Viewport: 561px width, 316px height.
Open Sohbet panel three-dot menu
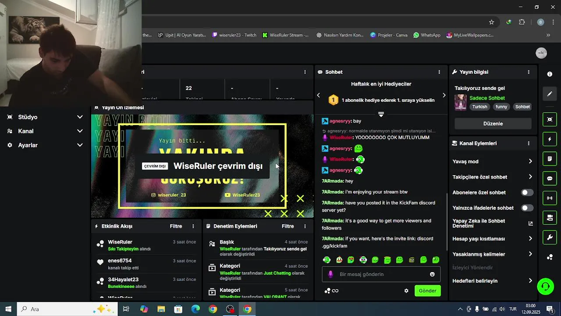pos(439,72)
